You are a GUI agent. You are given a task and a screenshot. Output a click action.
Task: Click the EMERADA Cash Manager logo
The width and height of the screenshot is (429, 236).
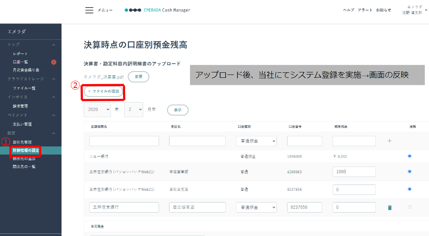tap(157, 10)
